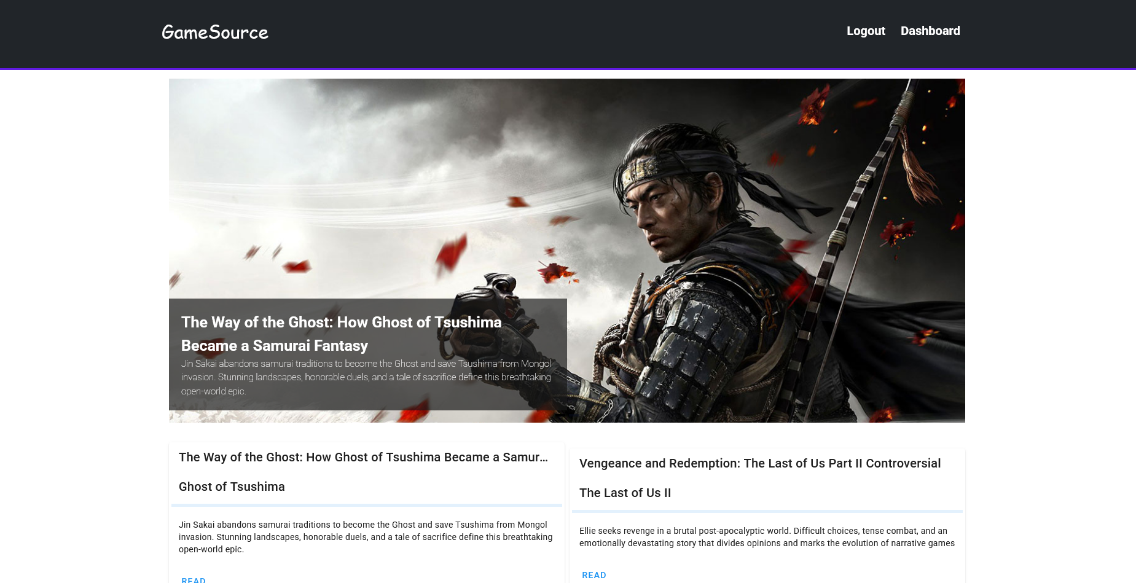The width and height of the screenshot is (1136, 583).
Task: Select the "The Last of Us II" subtitle
Action: coord(625,493)
